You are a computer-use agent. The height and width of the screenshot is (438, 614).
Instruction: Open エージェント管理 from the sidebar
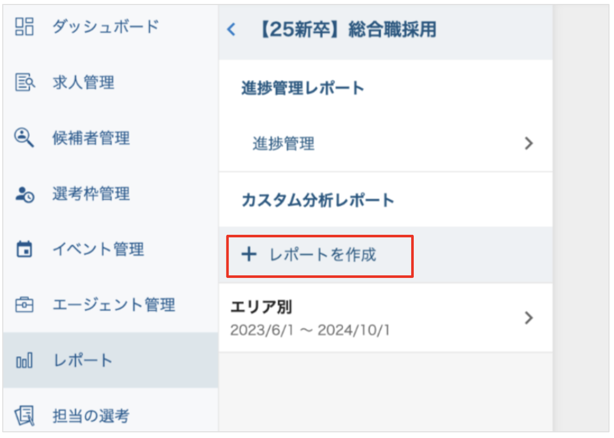(114, 305)
